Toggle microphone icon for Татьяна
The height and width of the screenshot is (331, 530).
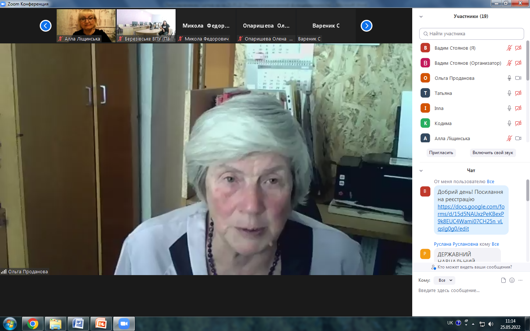click(509, 93)
